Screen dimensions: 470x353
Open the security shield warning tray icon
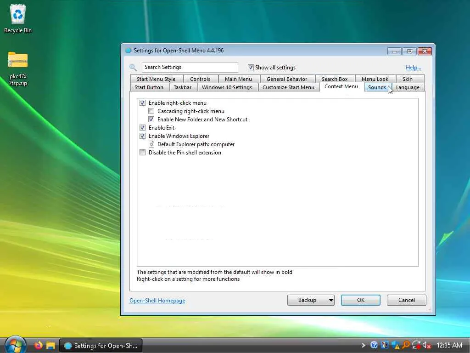pyautogui.click(x=395, y=345)
